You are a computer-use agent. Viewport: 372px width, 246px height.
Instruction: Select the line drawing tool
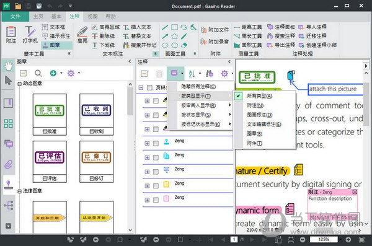tap(165, 27)
